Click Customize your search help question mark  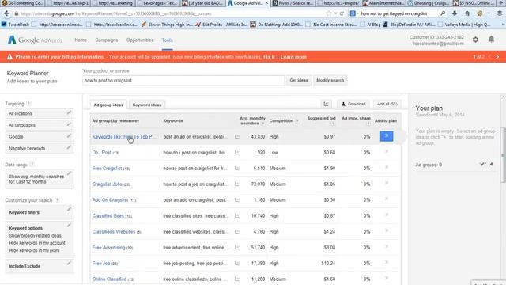click(x=57, y=200)
